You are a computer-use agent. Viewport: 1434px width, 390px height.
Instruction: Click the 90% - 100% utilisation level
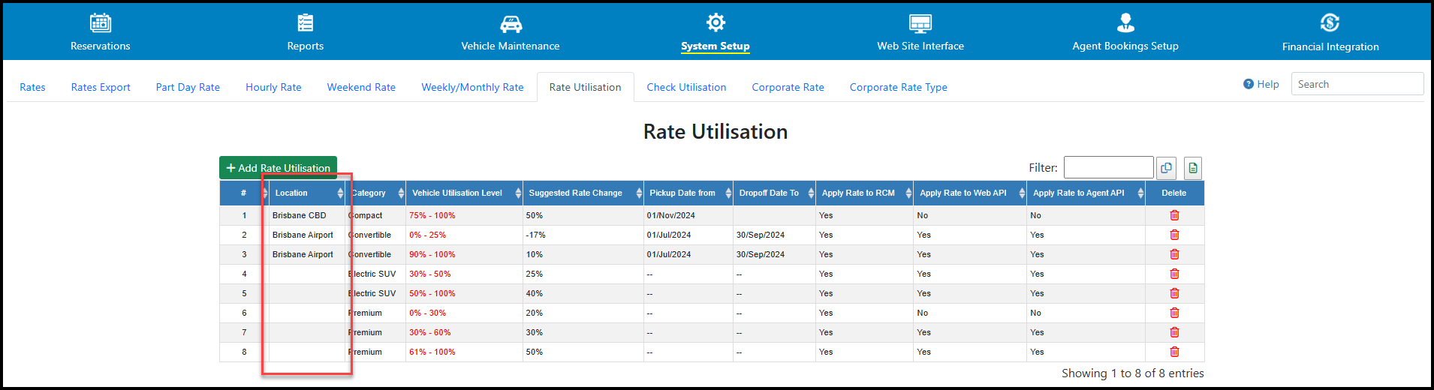click(x=432, y=254)
